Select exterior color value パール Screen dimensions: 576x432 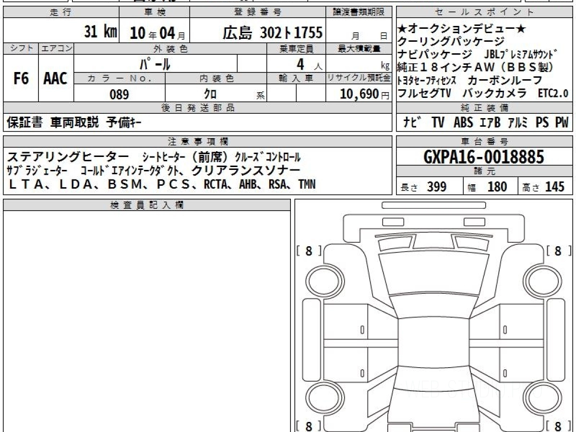[x=156, y=63]
